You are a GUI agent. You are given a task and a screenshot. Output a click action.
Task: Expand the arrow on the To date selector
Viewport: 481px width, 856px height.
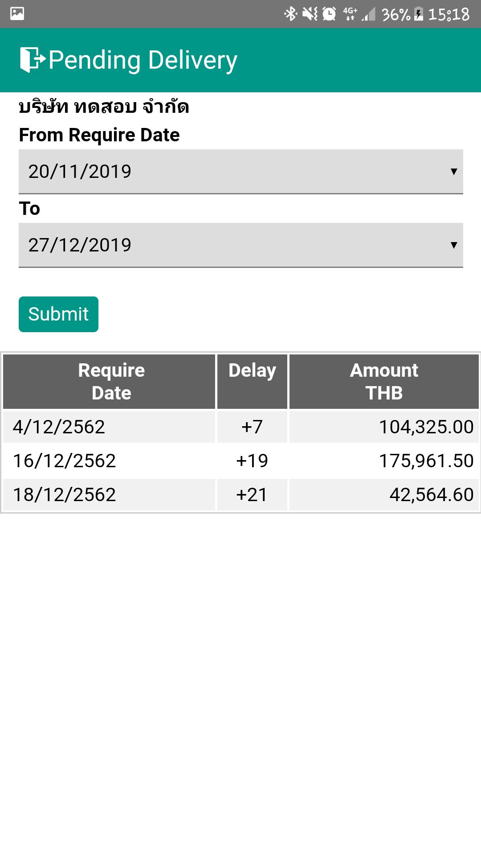pyautogui.click(x=454, y=245)
